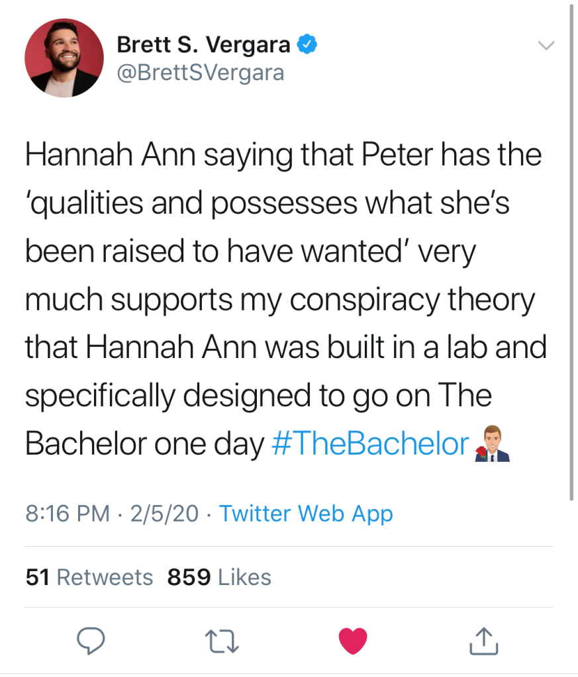The height and width of the screenshot is (677, 578).
Task: Click the 8:16 PM time stamp
Action: 68,514
